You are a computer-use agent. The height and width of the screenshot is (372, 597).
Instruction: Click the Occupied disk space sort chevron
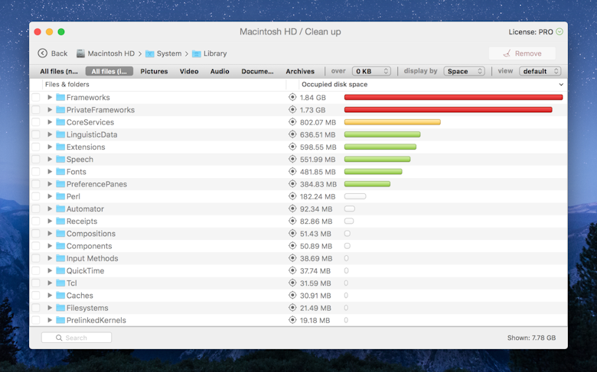561,84
